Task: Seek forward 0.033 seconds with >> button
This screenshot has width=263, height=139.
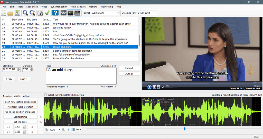Action: pos(32,132)
